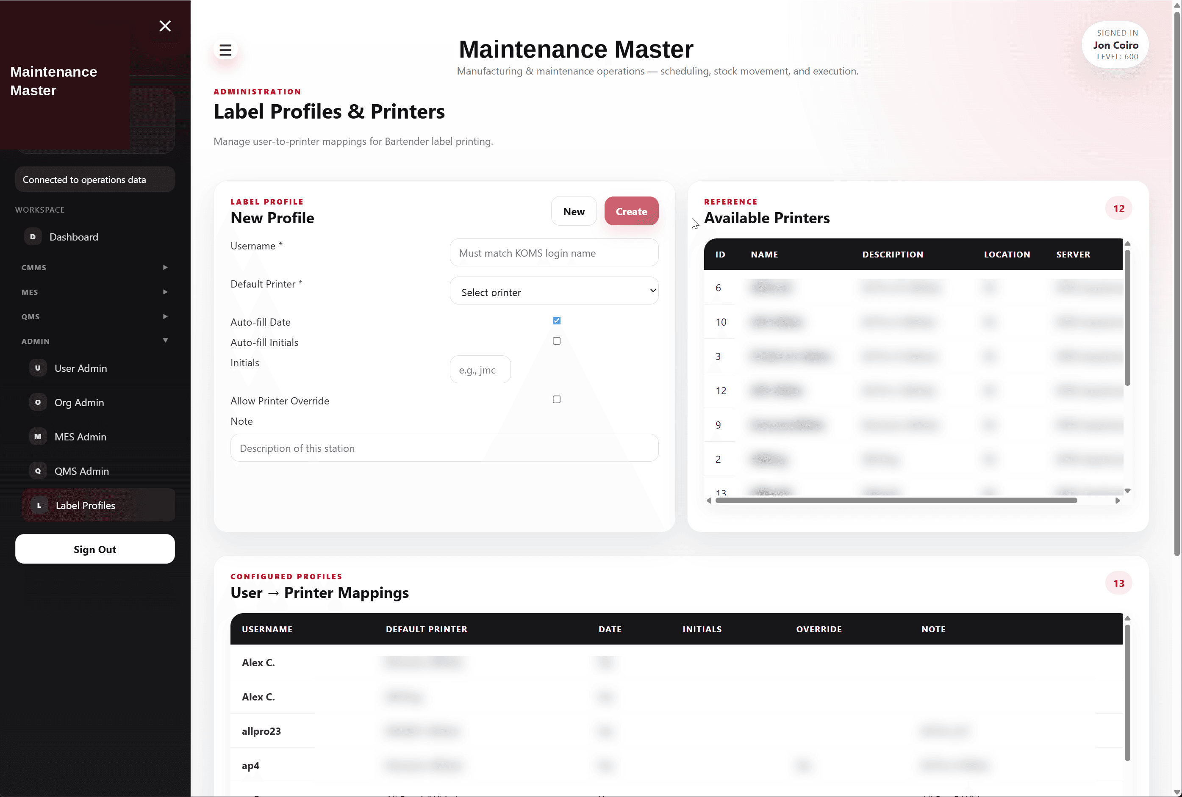Viewport: 1182px width, 797px height.
Task: Click the Create profile button
Action: [x=631, y=211]
